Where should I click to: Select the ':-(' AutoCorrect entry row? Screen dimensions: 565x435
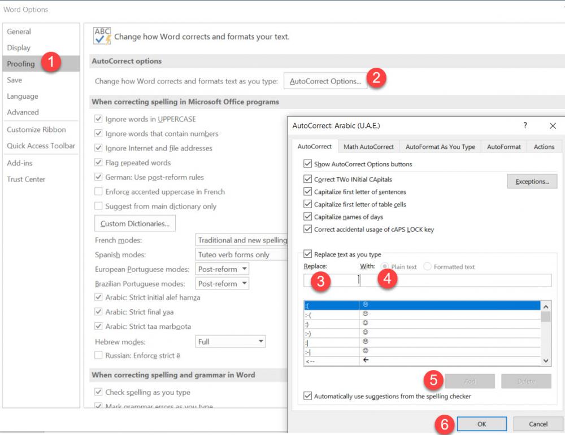(x=422, y=315)
